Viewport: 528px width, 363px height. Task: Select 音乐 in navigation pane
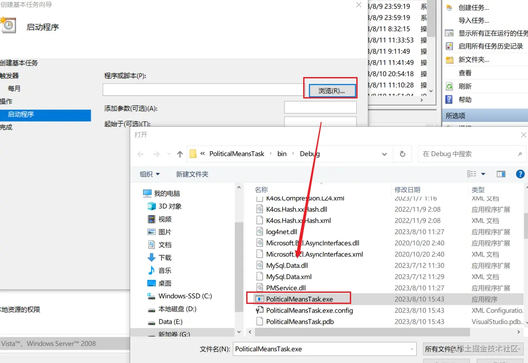coord(165,271)
